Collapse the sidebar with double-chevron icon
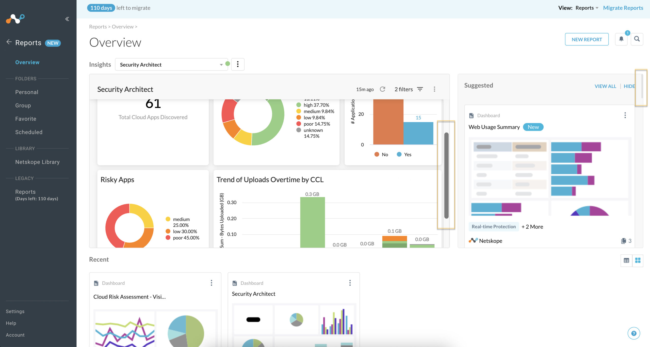650x347 pixels. pos(67,19)
